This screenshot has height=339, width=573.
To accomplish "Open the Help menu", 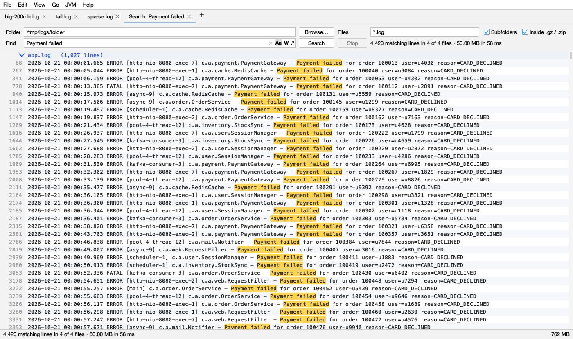I will tap(88, 5).
